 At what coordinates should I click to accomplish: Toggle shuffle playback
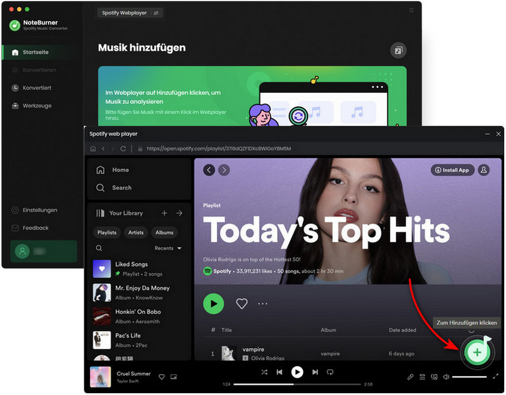tap(264, 372)
